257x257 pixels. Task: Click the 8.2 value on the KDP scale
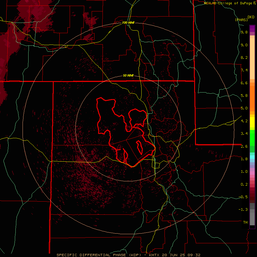pyautogui.click(x=244, y=58)
